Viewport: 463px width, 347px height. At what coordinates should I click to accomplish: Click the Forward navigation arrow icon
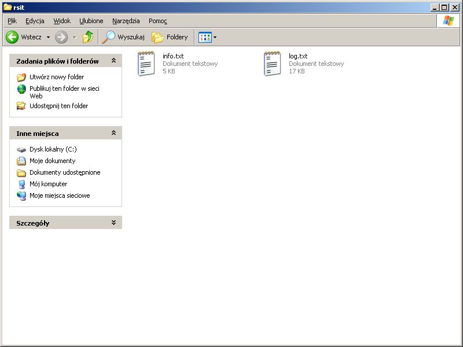[x=61, y=37]
